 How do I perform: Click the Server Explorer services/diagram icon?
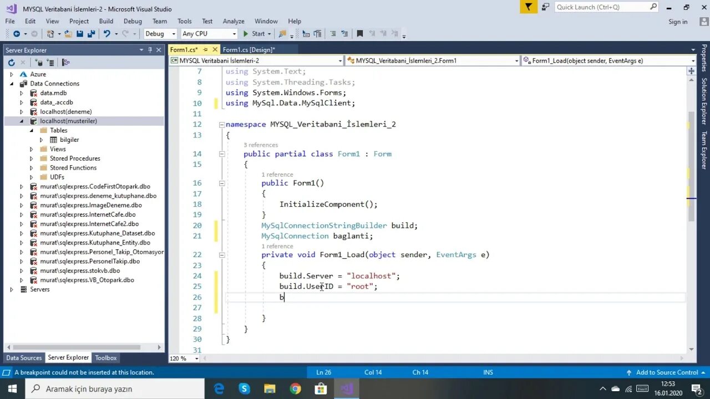point(65,63)
